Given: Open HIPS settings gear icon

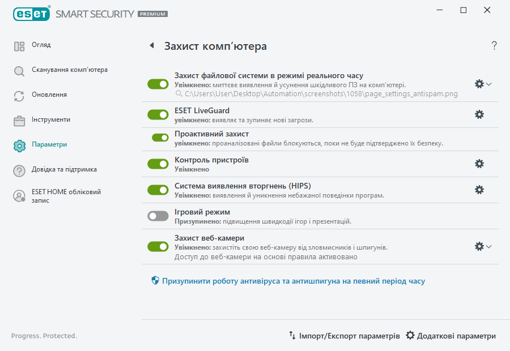Looking at the screenshot, I should pyautogui.click(x=479, y=190).
